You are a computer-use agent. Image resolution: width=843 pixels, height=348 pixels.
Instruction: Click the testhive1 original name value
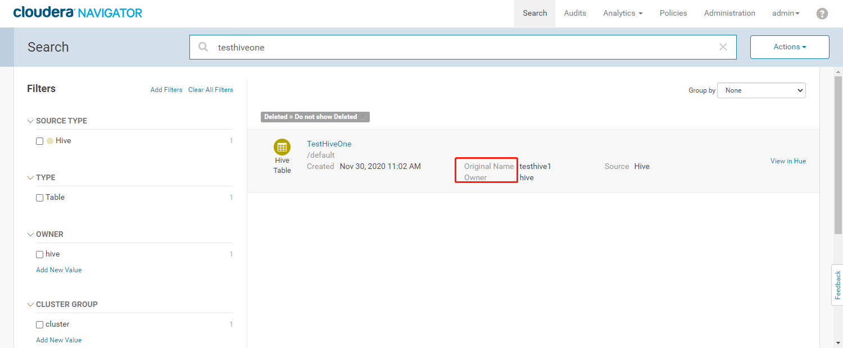pyautogui.click(x=535, y=167)
